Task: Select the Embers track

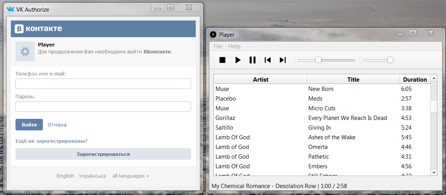Action: coord(318,166)
